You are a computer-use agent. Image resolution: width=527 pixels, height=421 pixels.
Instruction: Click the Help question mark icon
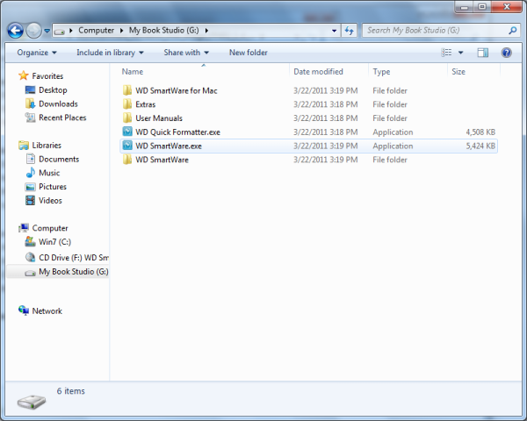click(506, 53)
